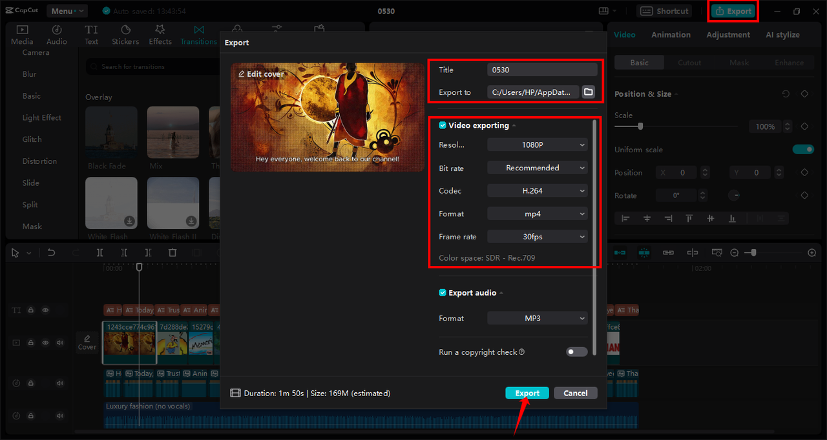Screen dimensions: 827x440
Task: Collapse the Export audio section arrow
Action: pyautogui.click(x=501, y=294)
